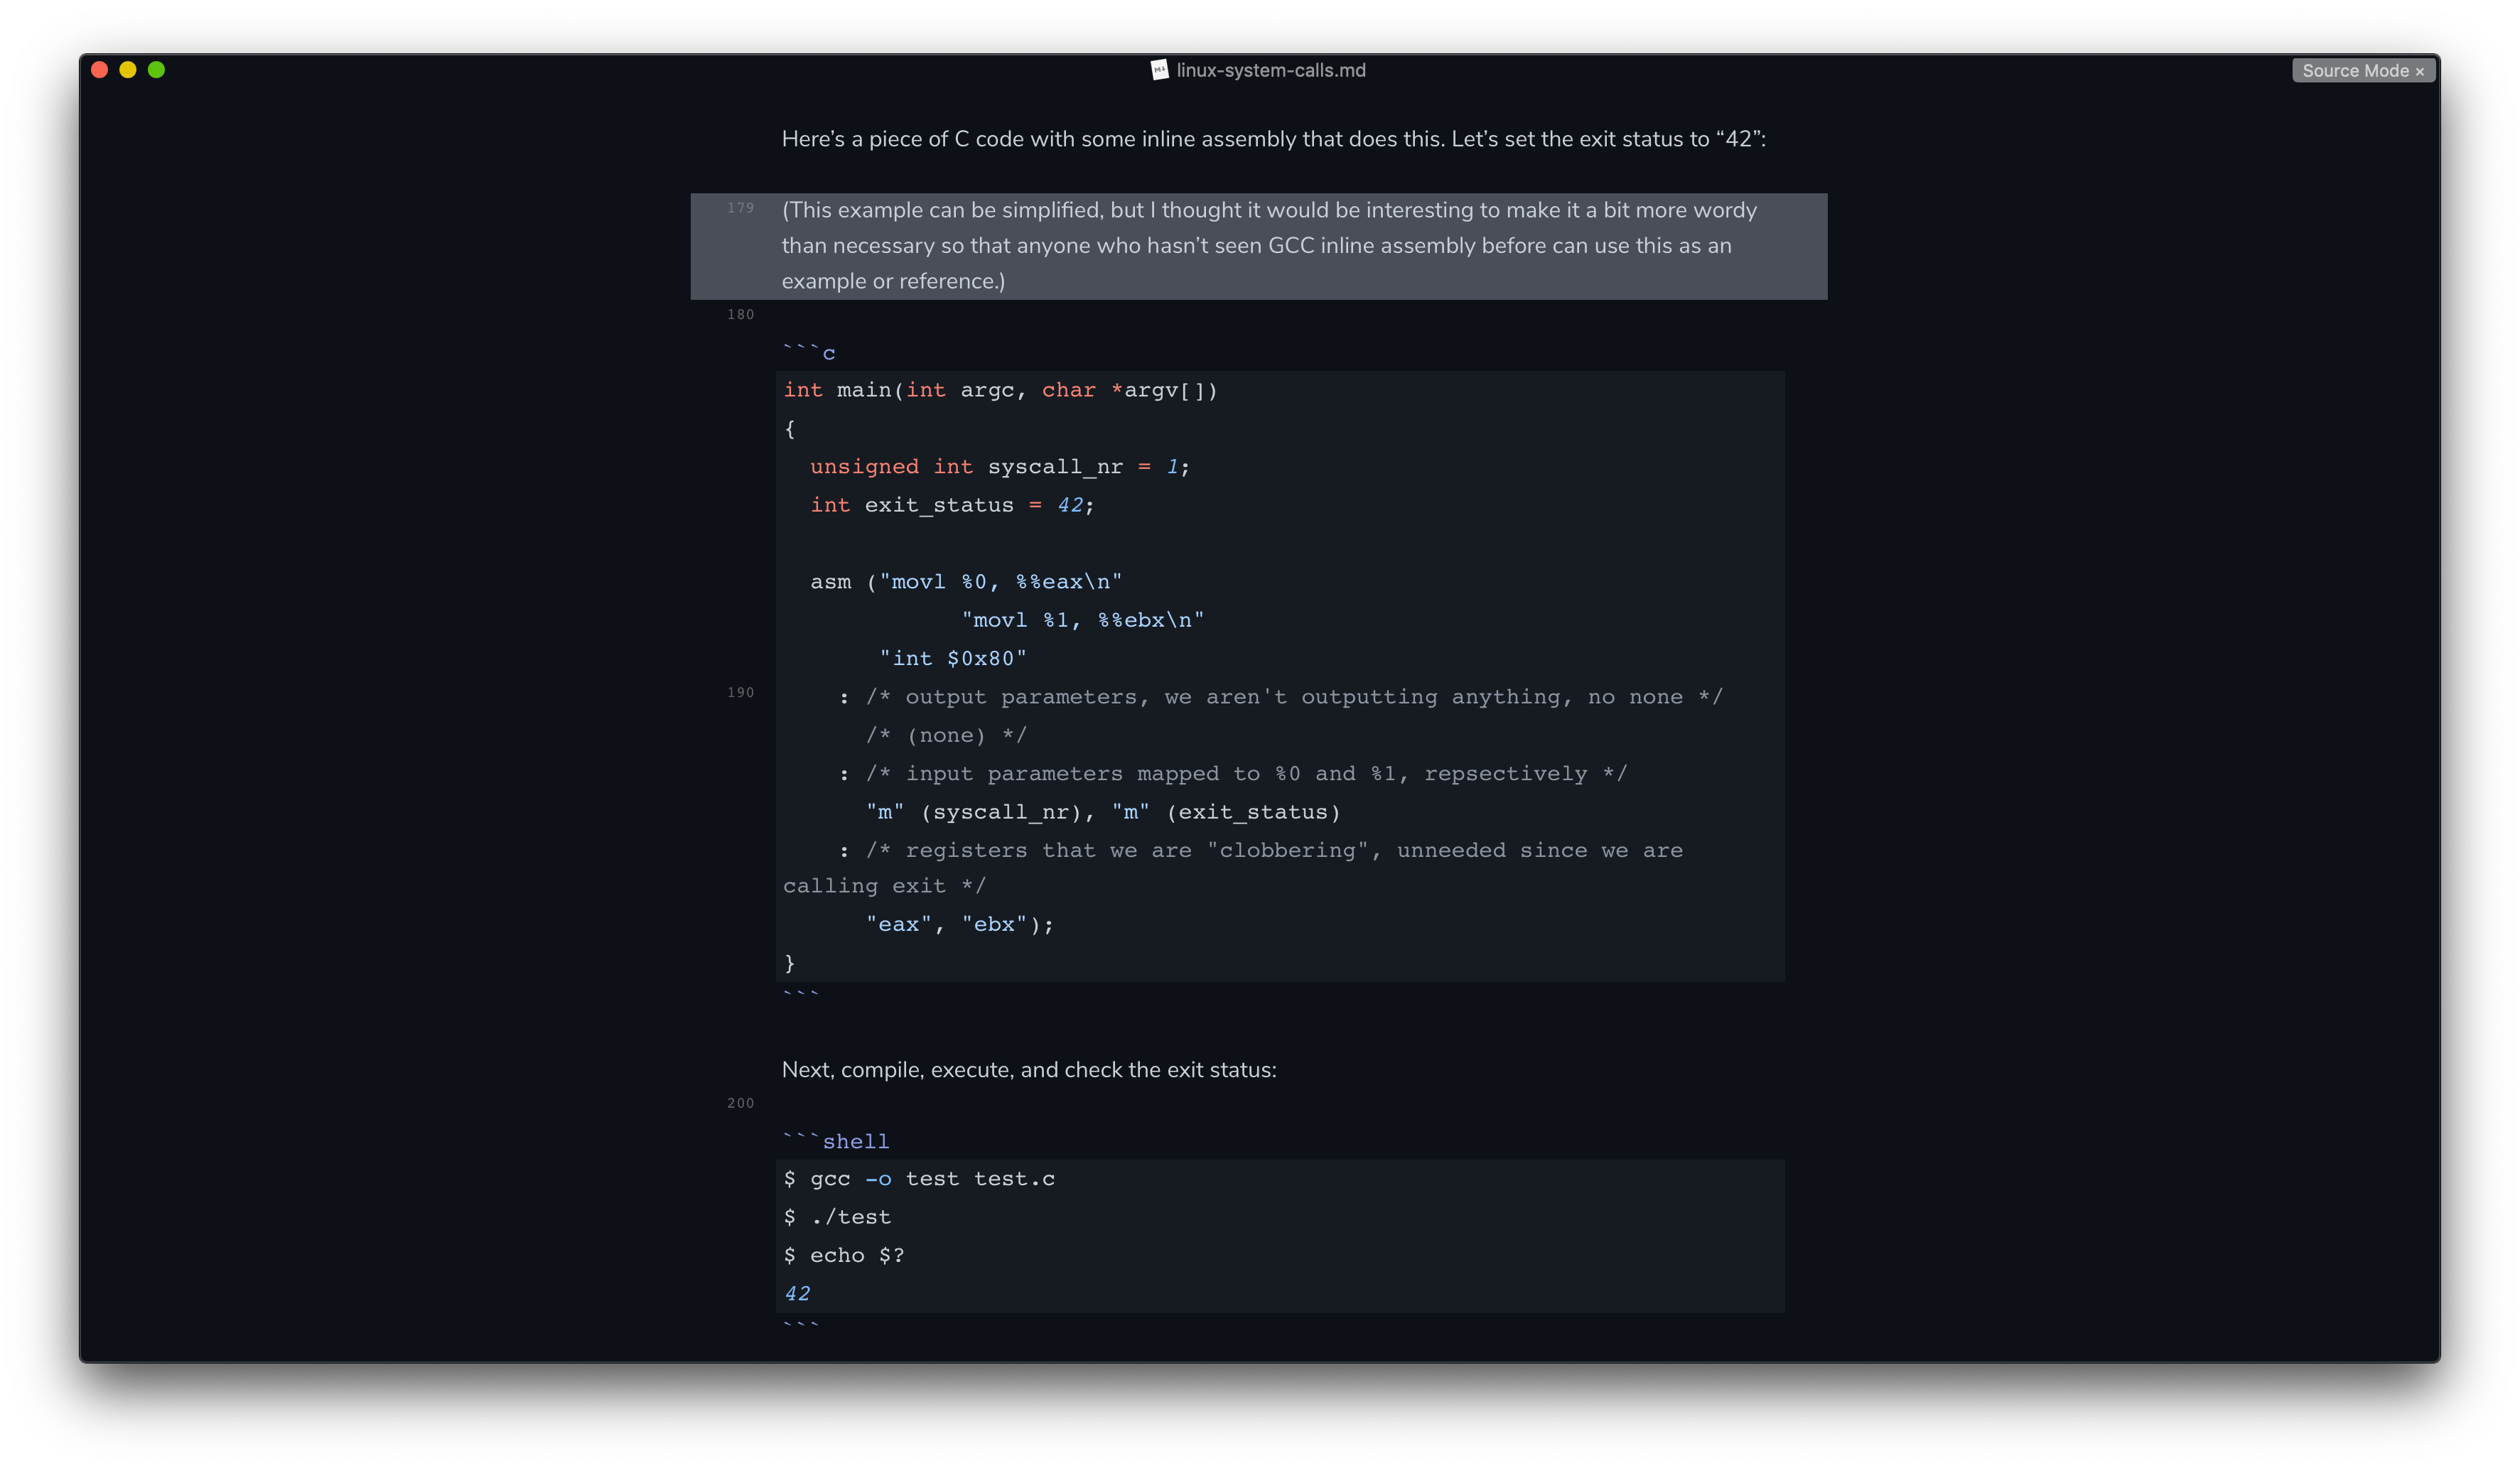Select line number 190 in the gutter
2520x1468 pixels.
pos(740,693)
